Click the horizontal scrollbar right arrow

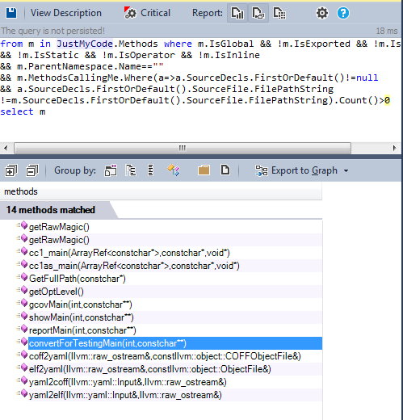[x=394, y=148]
